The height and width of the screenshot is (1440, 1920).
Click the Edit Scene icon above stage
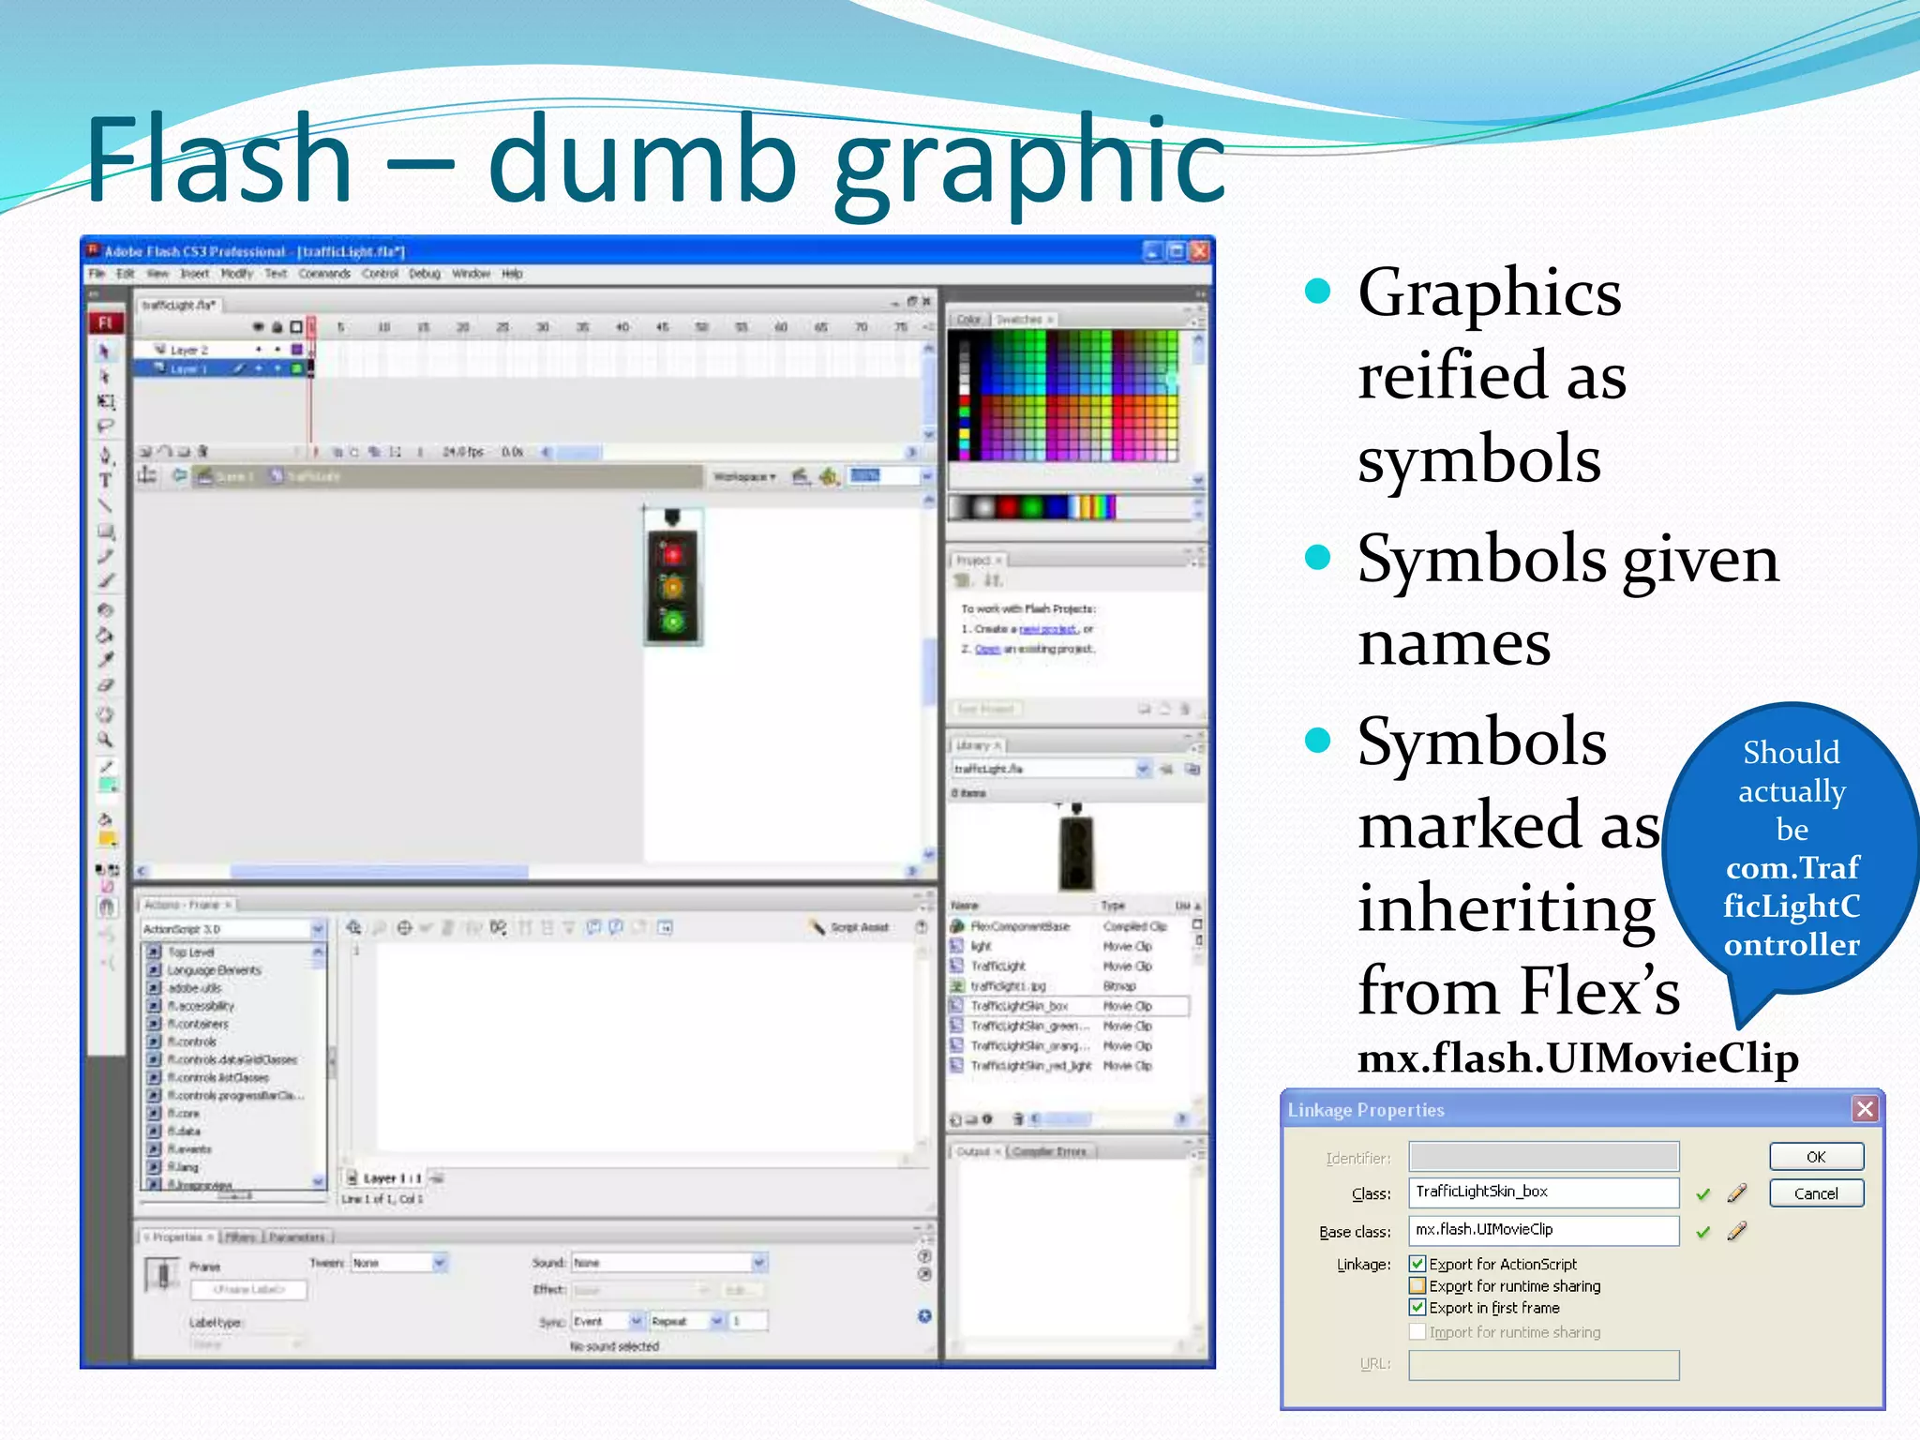pos(800,476)
